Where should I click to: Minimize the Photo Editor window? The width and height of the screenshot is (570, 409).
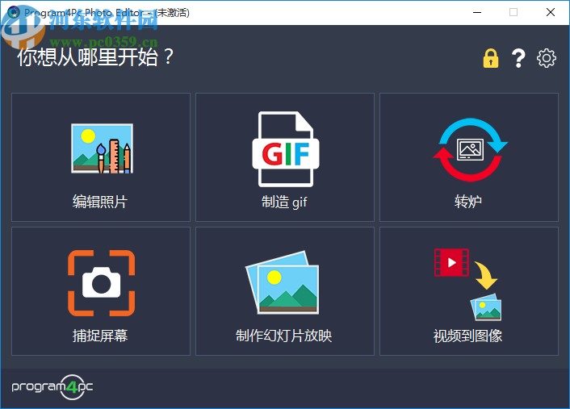coord(477,12)
